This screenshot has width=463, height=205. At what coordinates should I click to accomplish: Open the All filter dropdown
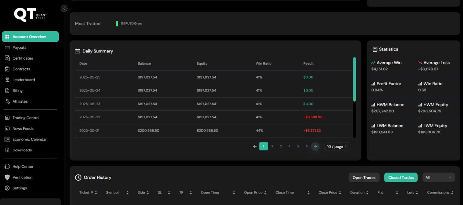[438, 177]
